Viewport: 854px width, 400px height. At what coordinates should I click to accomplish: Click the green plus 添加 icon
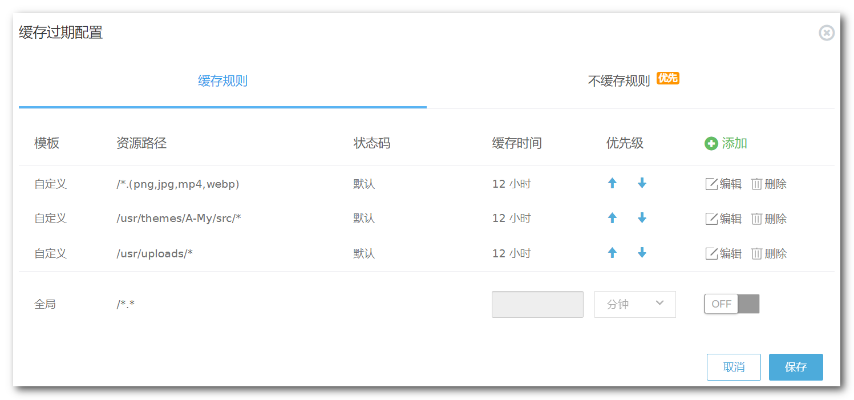(x=711, y=144)
